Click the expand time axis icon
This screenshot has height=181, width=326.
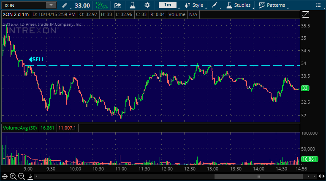(x=321, y=176)
